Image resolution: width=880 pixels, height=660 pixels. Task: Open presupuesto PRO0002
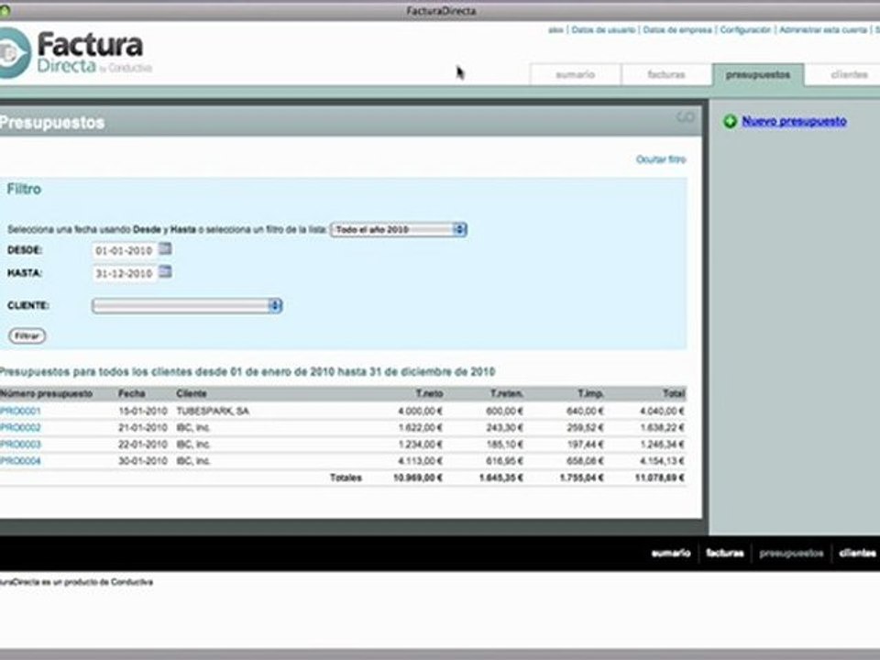tap(20, 428)
